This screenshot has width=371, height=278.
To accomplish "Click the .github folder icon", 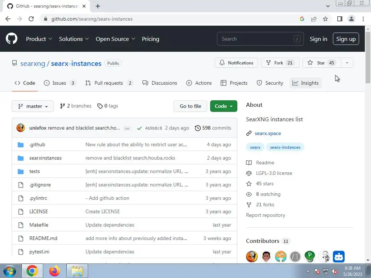I will [x=21, y=145].
